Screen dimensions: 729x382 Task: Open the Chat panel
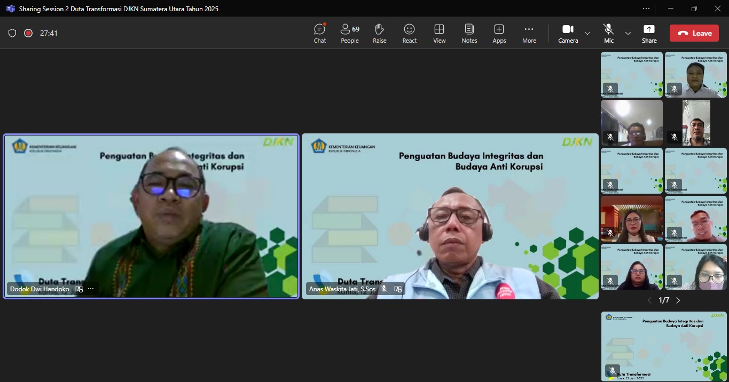(x=320, y=33)
